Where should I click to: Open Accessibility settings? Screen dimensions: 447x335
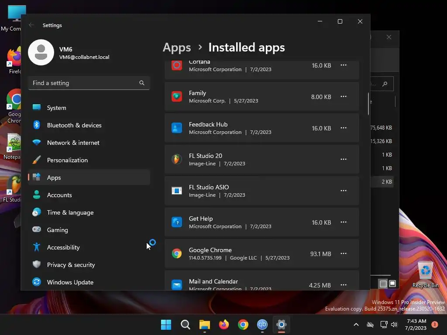click(x=89, y=247)
